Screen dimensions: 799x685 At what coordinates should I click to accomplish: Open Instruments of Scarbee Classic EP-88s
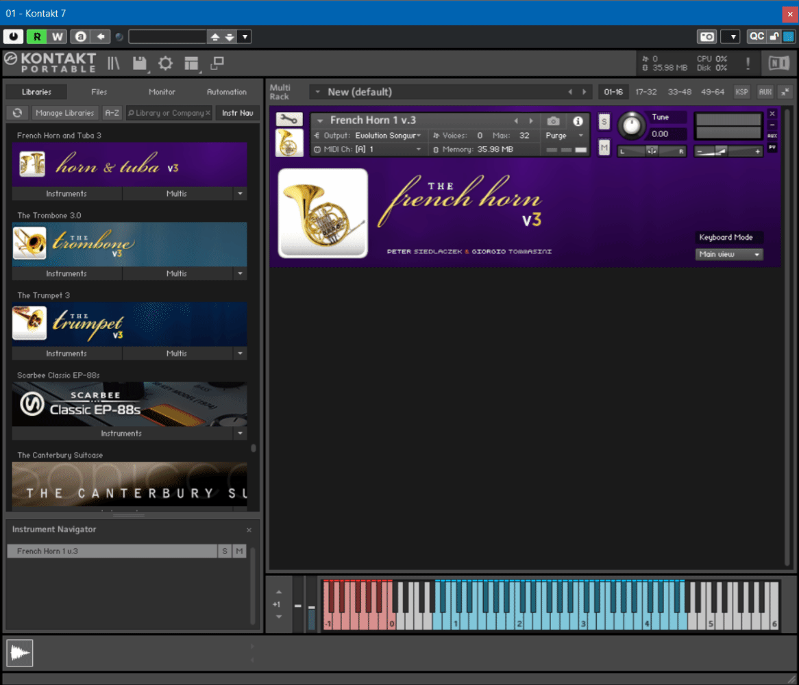121,434
